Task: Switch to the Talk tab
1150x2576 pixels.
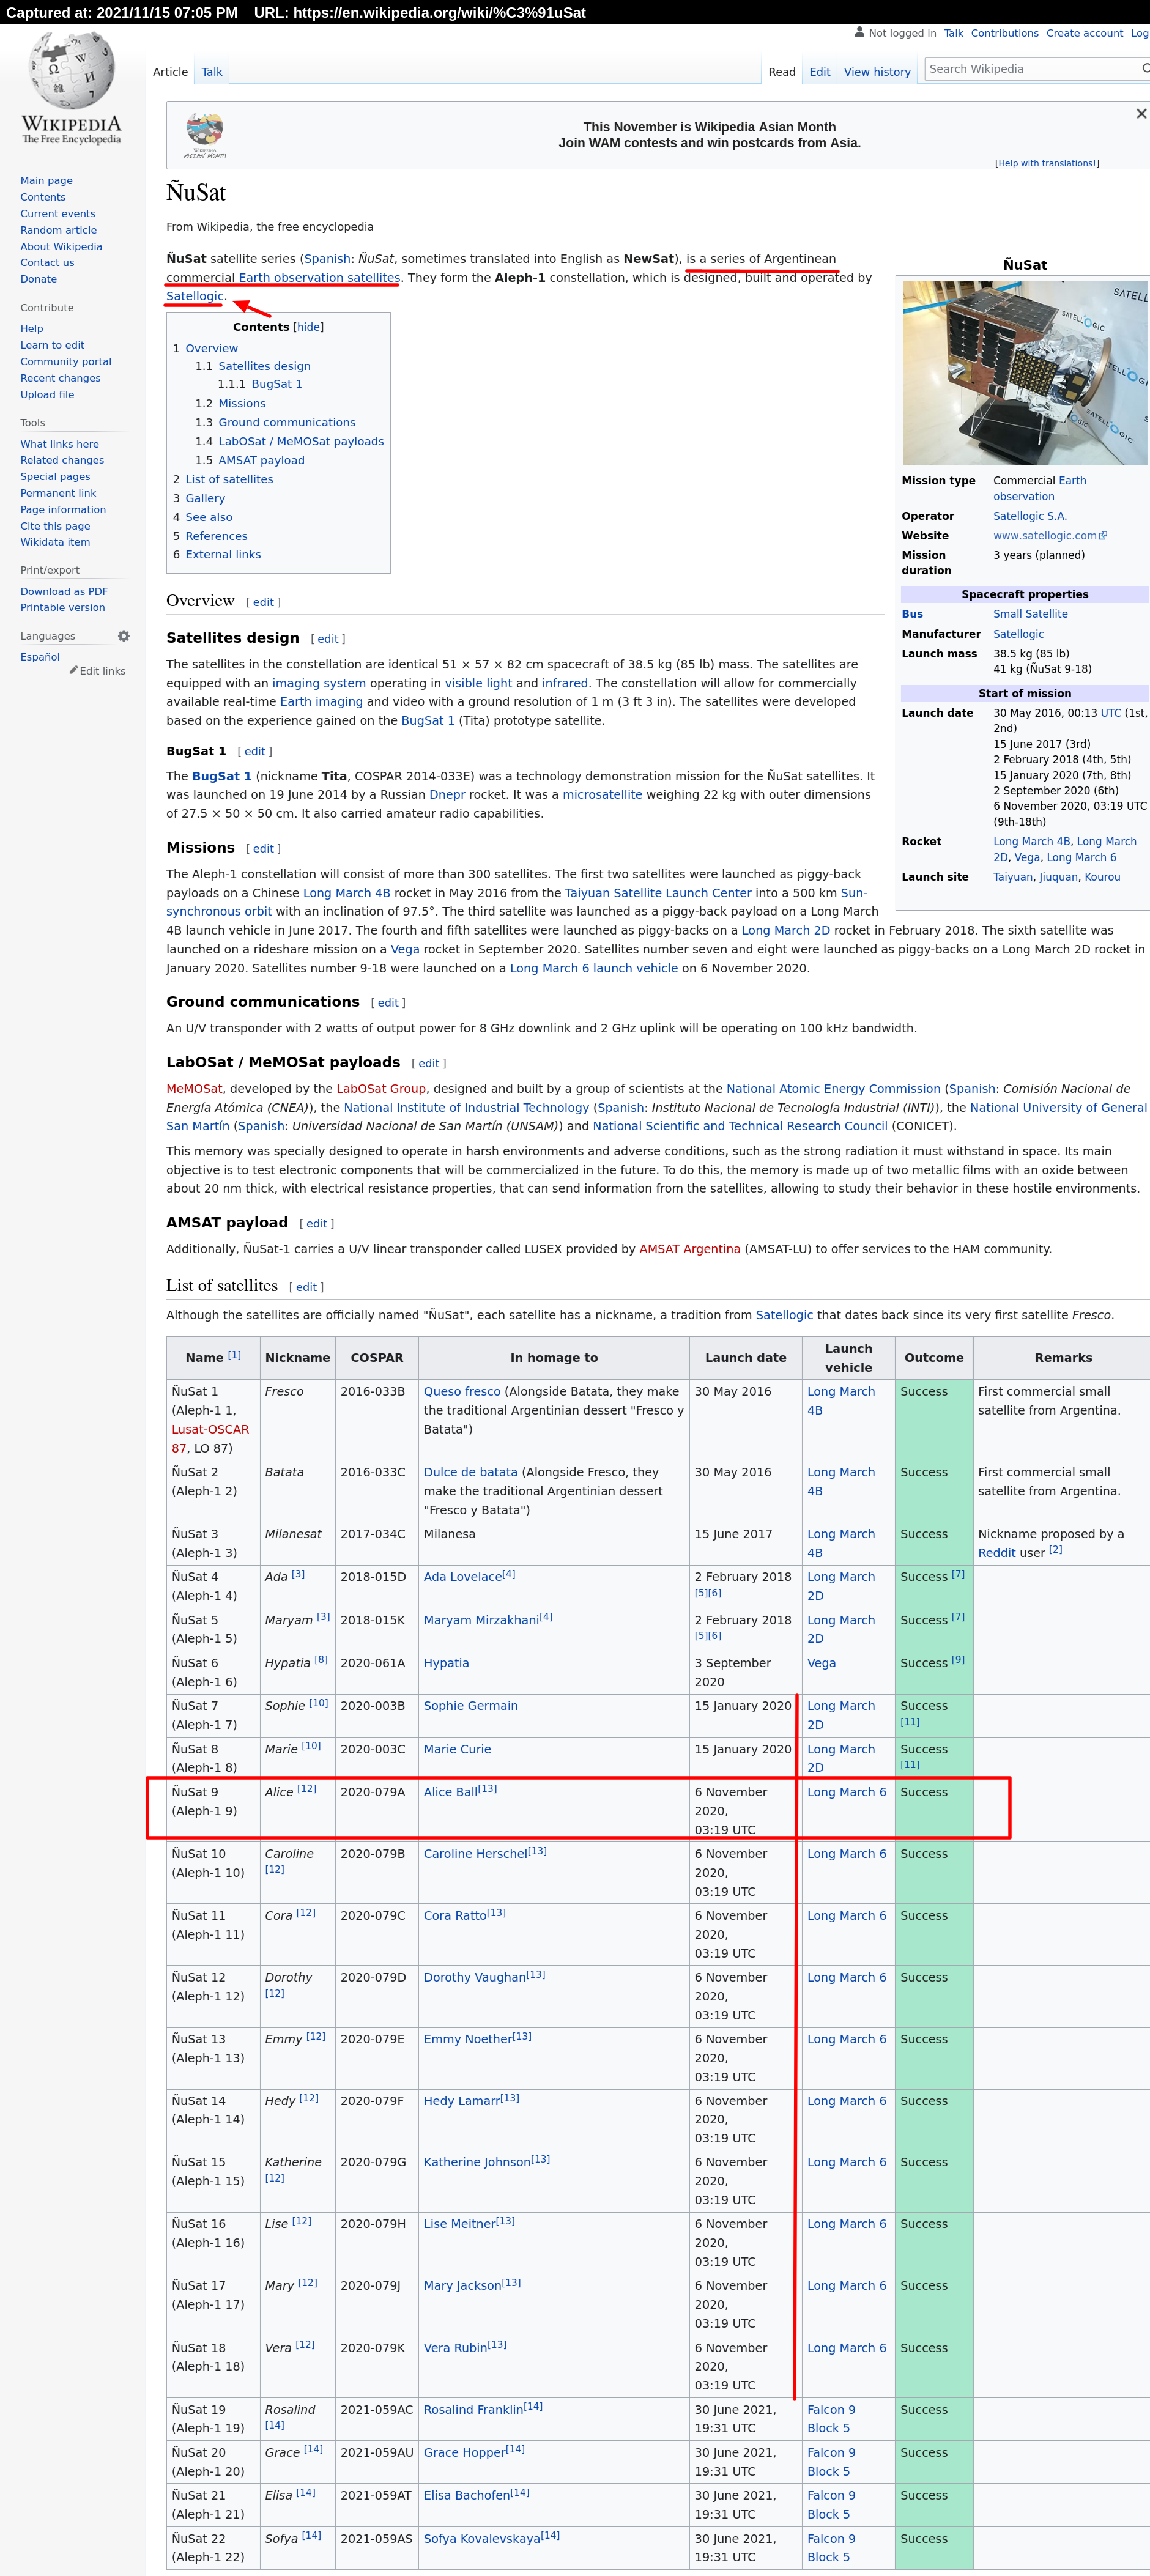Action: coord(212,72)
